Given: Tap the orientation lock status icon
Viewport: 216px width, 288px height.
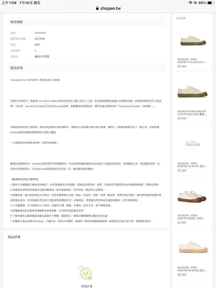Looking at the screenshot, I should [195, 3].
